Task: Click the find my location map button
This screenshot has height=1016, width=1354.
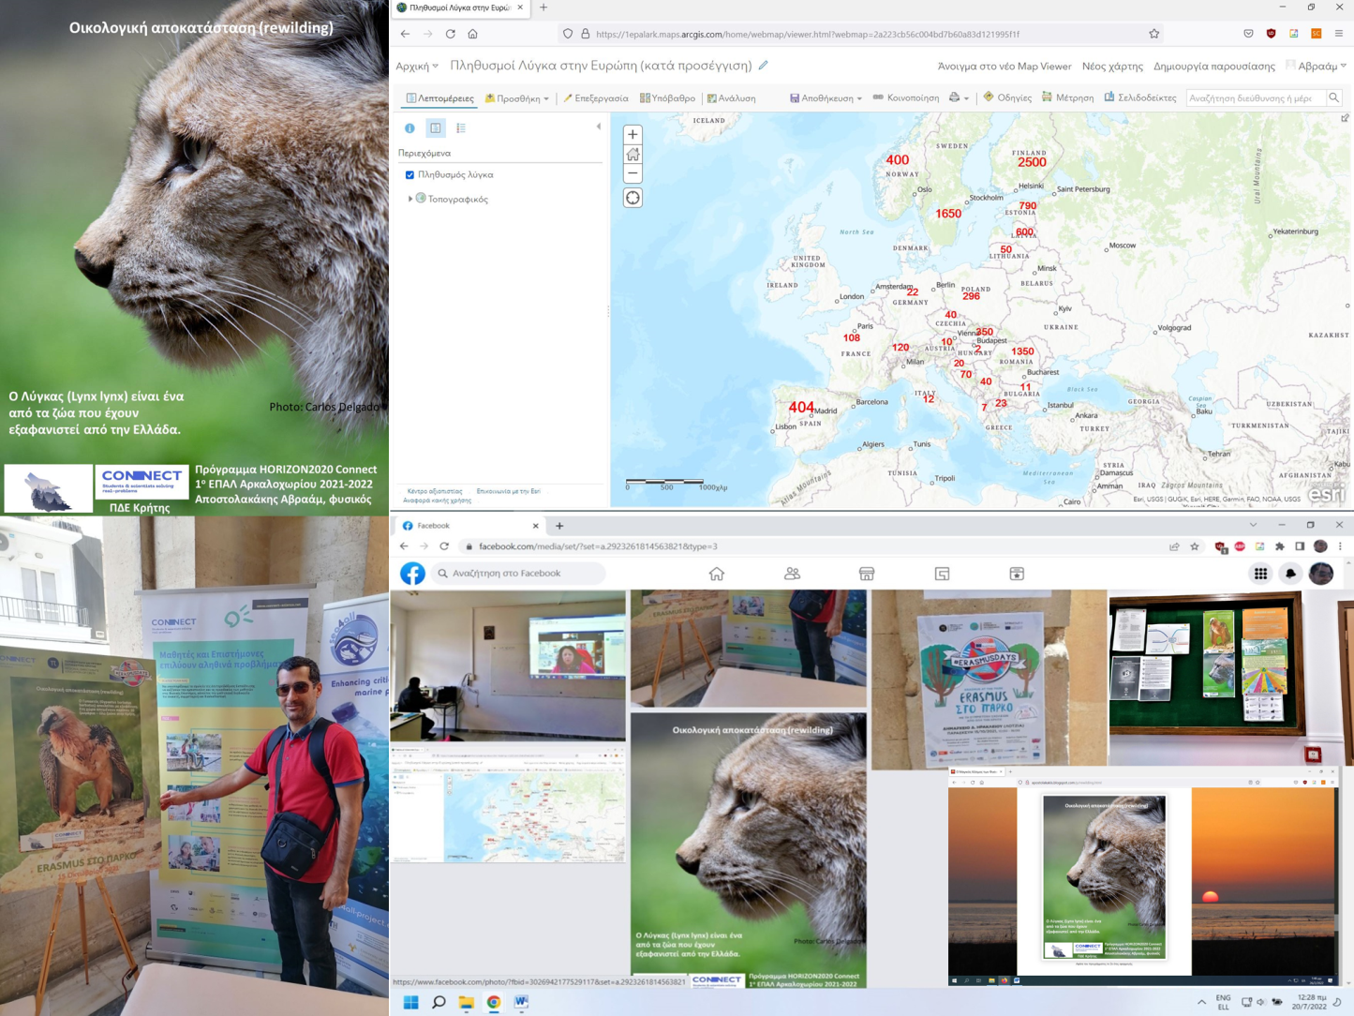Action: coord(632,198)
